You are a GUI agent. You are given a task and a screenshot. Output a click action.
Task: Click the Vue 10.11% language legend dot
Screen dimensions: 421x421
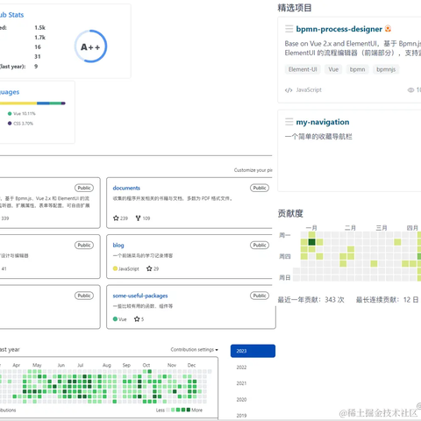click(10, 114)
